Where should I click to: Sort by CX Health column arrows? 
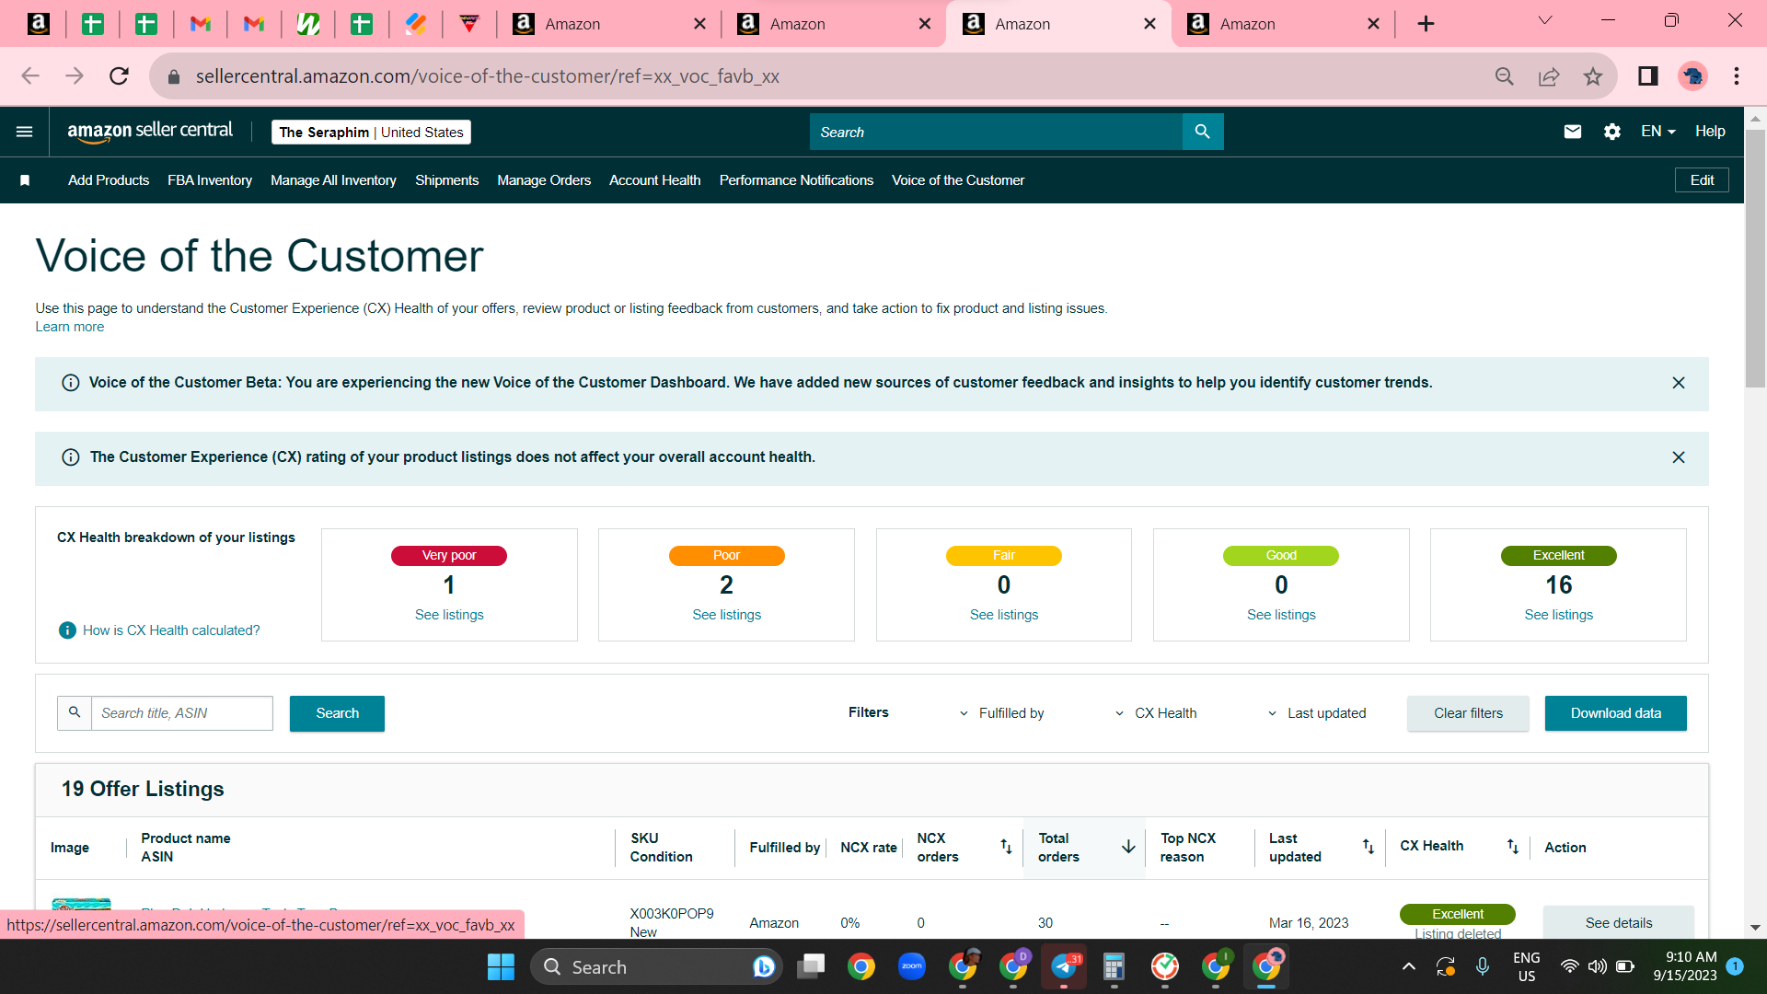click(x=1513, y=847)
